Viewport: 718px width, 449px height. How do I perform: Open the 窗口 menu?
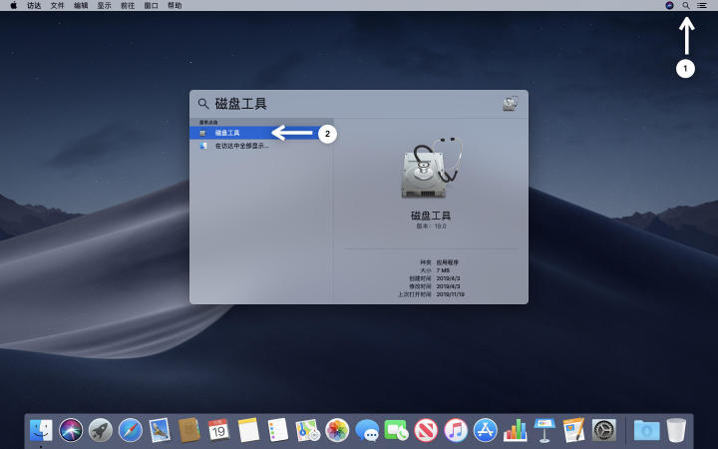(151, 6)
